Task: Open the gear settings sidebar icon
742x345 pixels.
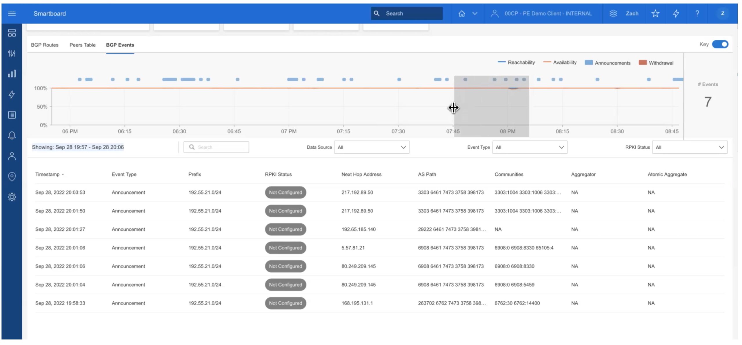Action: [12, 197]
